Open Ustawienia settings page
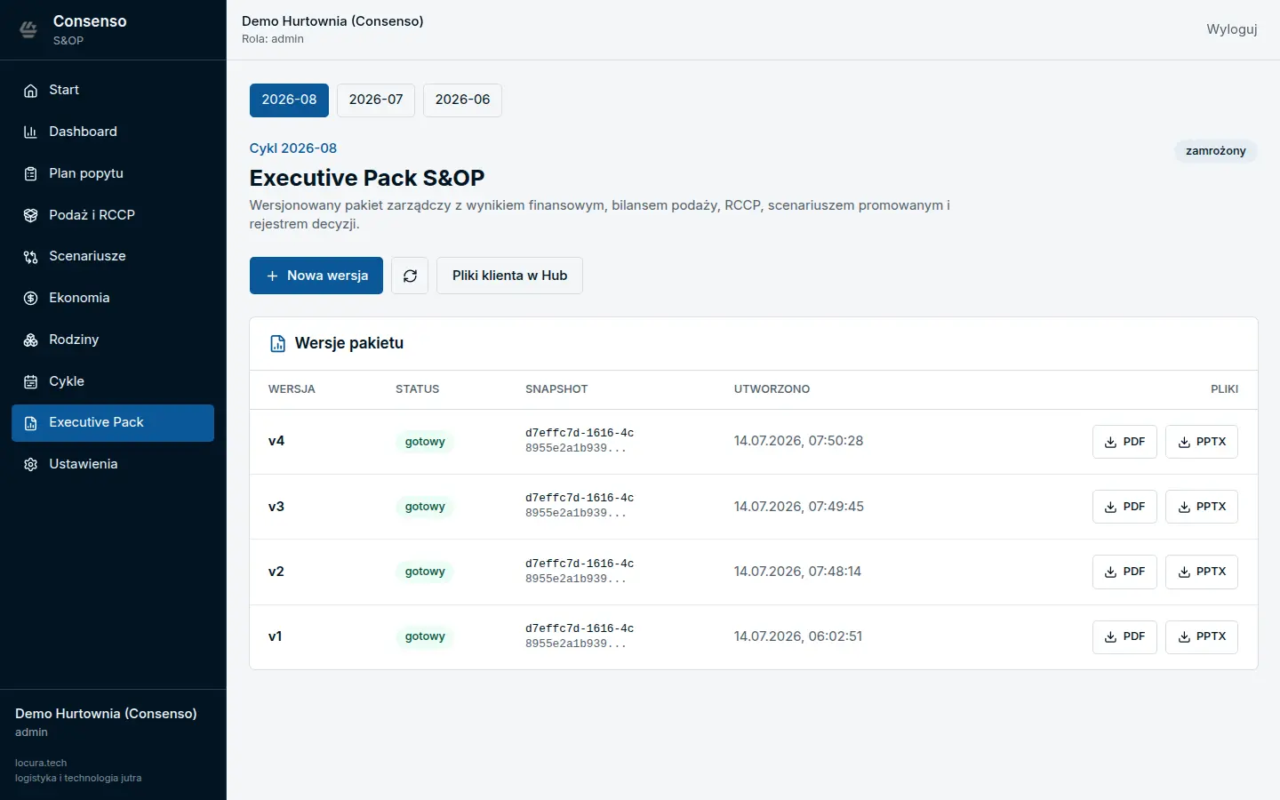The height and width of the screenshot is (800, 1280). [x=113, y=464]
